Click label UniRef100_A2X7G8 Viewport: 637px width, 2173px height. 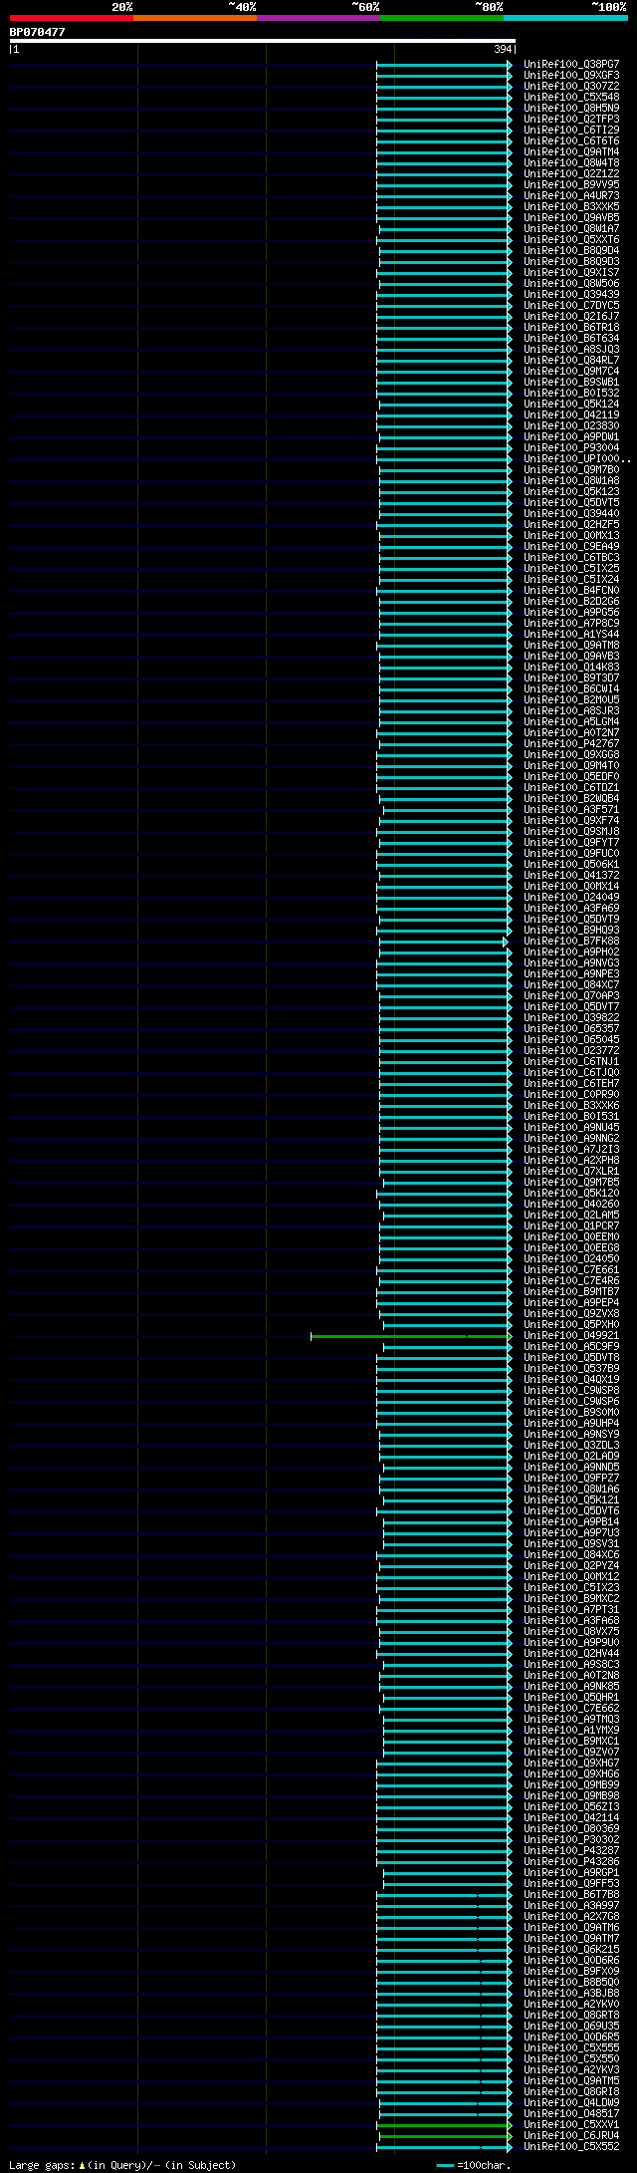point(571,1916)
